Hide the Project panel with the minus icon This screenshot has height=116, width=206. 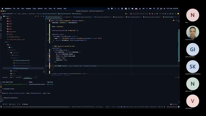tap(44, 16)
